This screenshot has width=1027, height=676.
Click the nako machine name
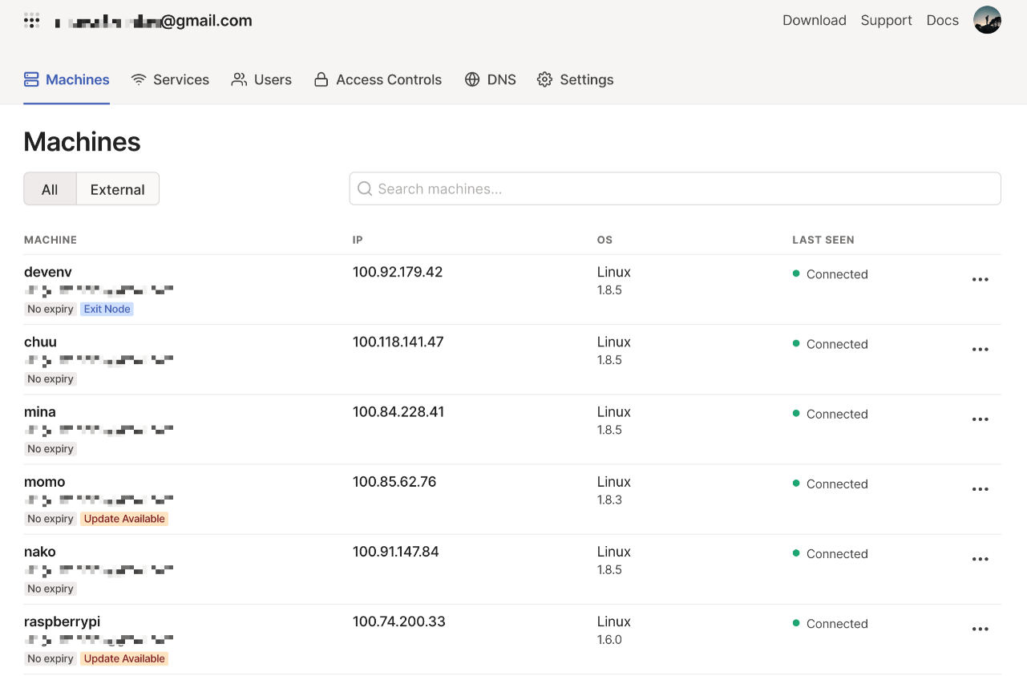pos(40,551)
